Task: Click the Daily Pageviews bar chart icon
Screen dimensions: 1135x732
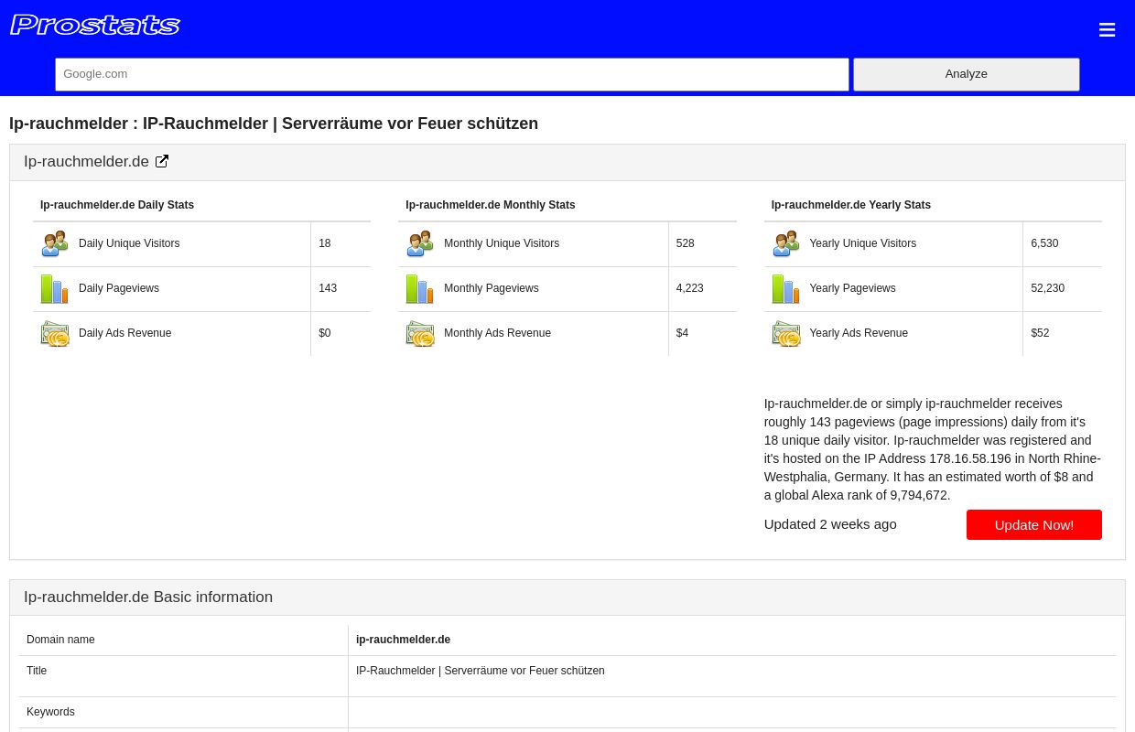Action: coord(55,289)
